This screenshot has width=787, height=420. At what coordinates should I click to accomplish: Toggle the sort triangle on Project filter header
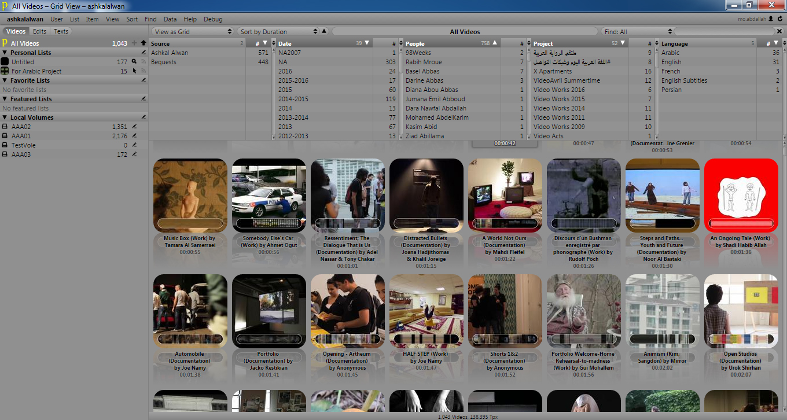[x=621, y=43]
